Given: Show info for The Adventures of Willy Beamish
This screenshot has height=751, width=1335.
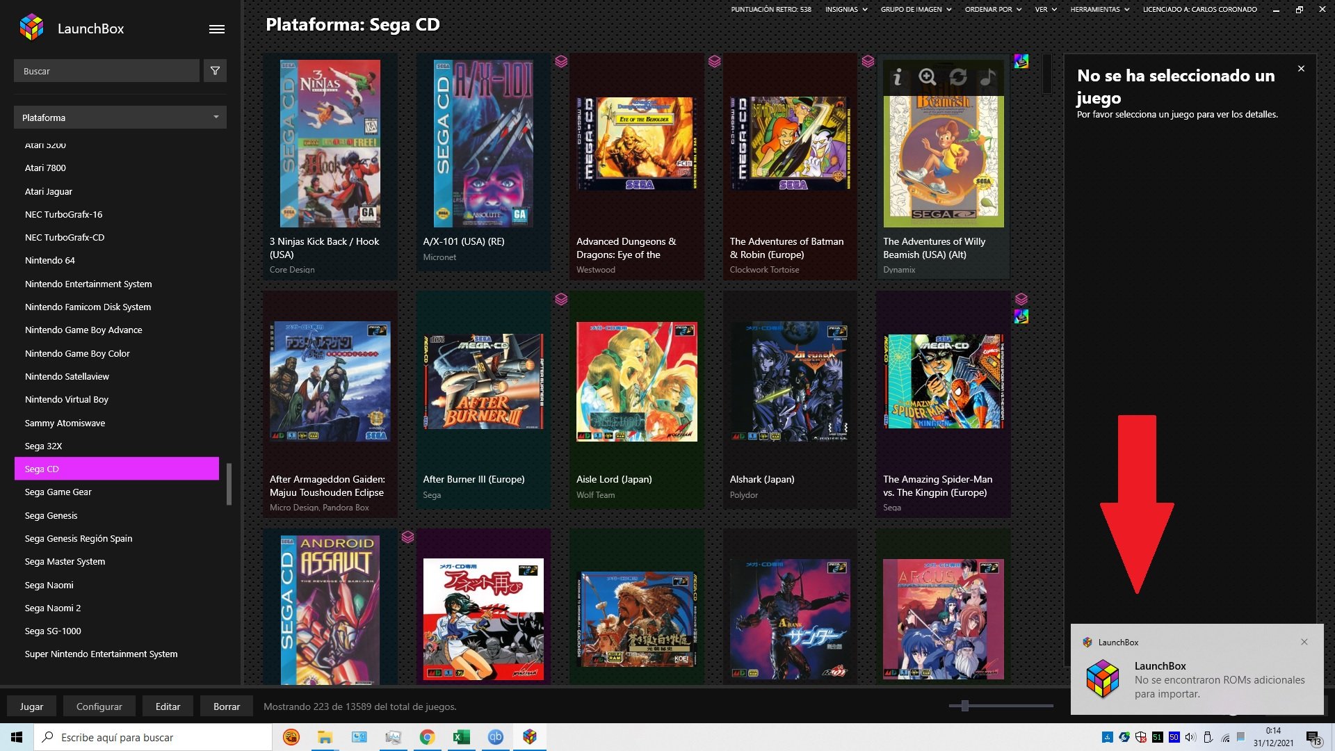Looking at the screenshot, I should pyautogui.click(x=898, y=77).
